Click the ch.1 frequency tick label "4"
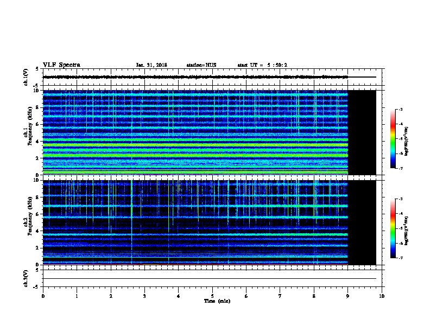 point(37,142)
